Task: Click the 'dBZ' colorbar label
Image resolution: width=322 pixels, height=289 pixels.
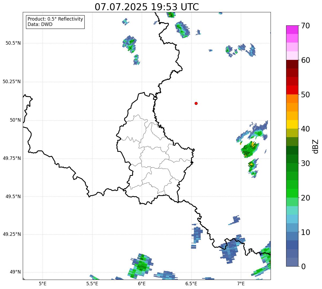Action: click(x=316, y=146)
